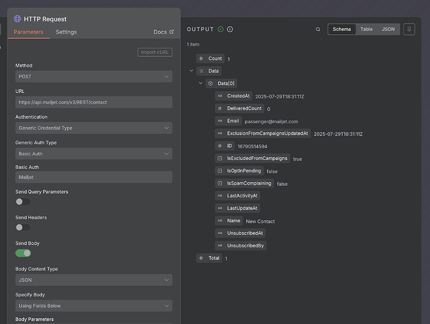Viewport: 430px width, 324px height.
Task: Select the DeliveredCount field pill
Action: coord(240,108)
